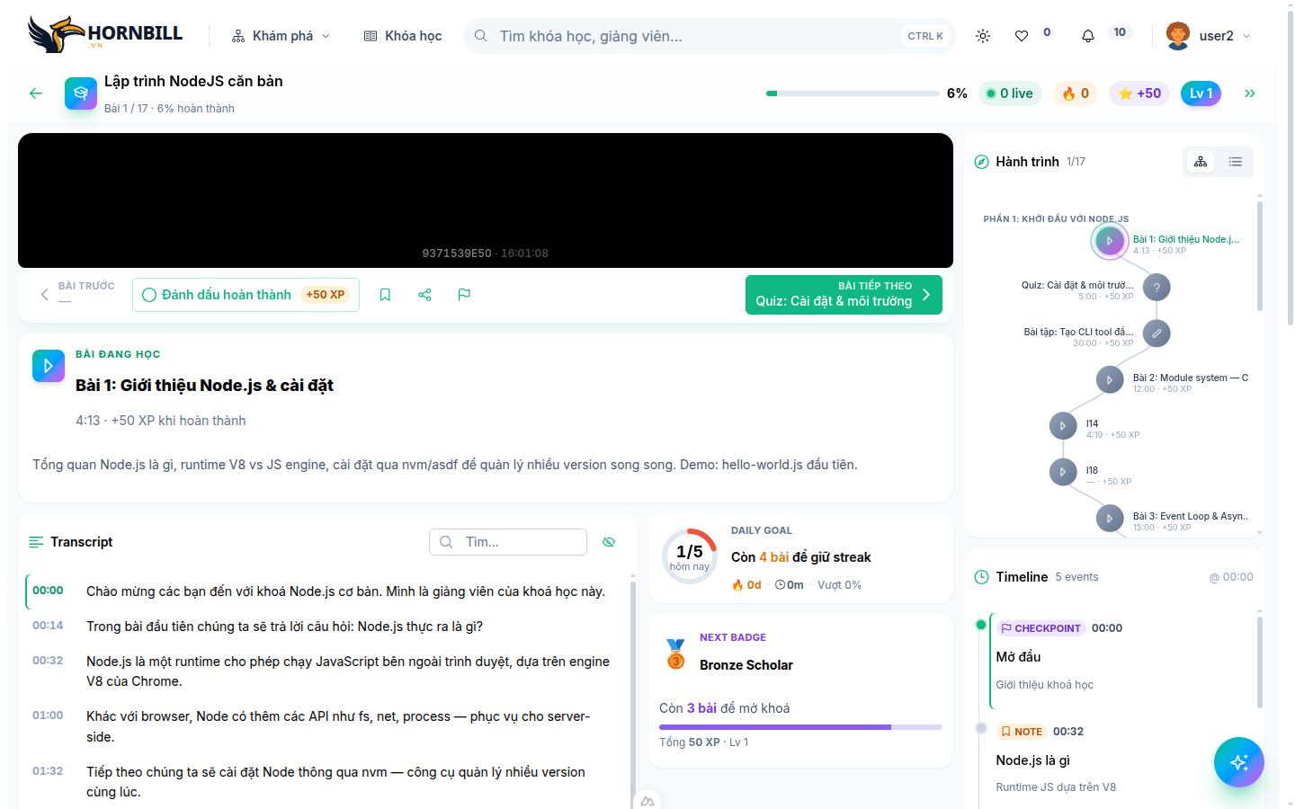
Task: Click the 0m time indicator
Action: [790, 585]
